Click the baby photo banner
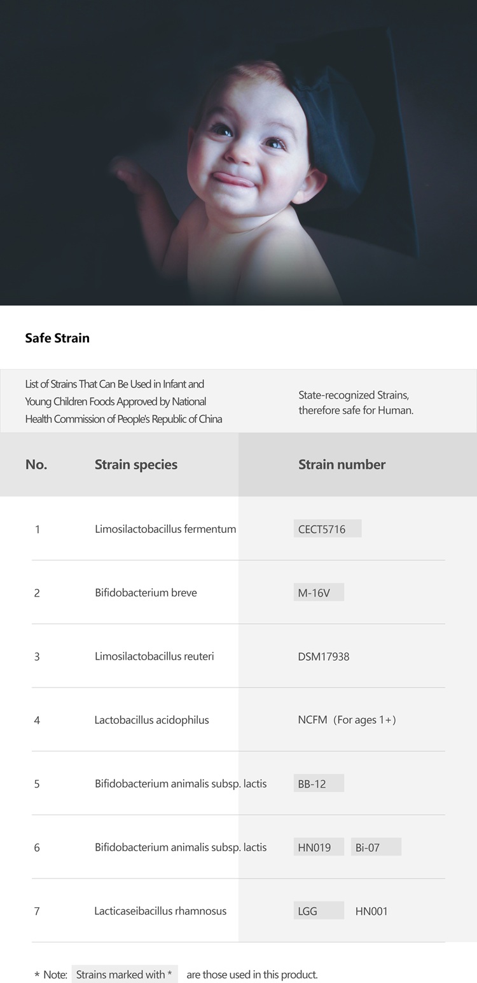 [x=238, y=153]
